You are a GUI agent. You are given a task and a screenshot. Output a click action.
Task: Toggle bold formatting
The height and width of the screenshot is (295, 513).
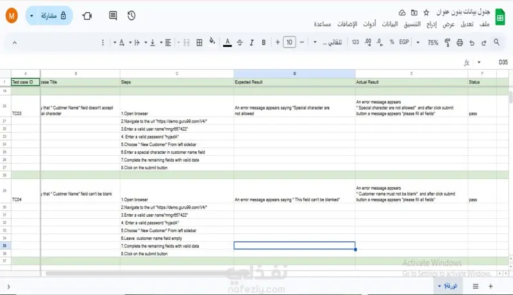coord(264,42)
